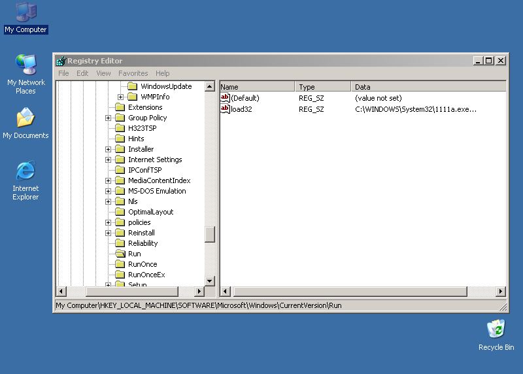523x374 pixels.
Task: Click the Registry Editor title bar icon
Action: tap(61, 61)
